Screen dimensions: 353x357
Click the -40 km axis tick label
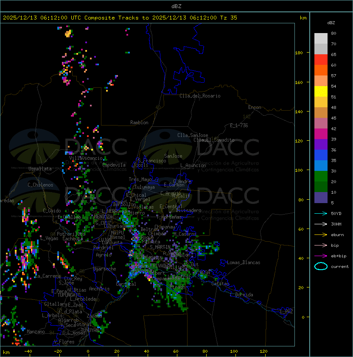[x=28, y=351]
